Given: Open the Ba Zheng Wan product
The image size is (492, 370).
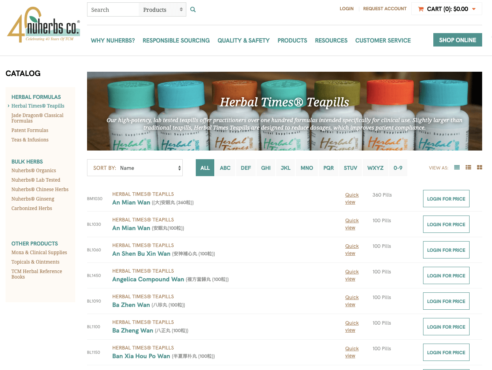Looking at the screenshot, I should point(133,331).
